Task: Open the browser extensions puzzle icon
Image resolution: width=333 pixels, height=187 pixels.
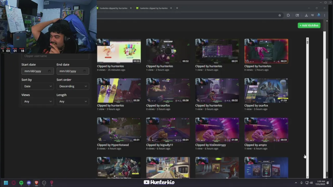Action: tap(288, 15)
